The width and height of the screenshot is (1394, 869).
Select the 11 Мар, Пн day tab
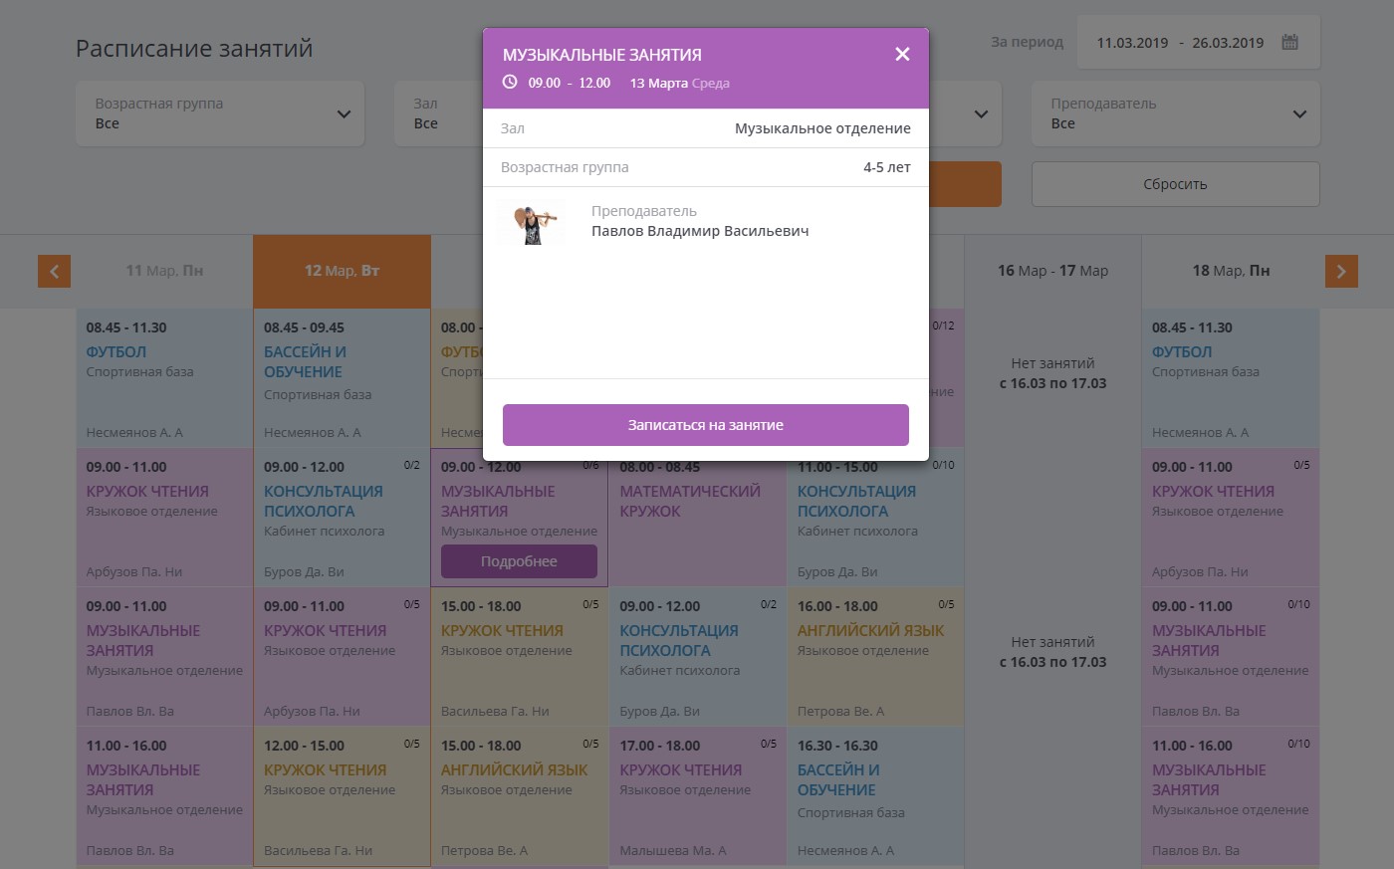pyautogui.click(x=164, y=271)
